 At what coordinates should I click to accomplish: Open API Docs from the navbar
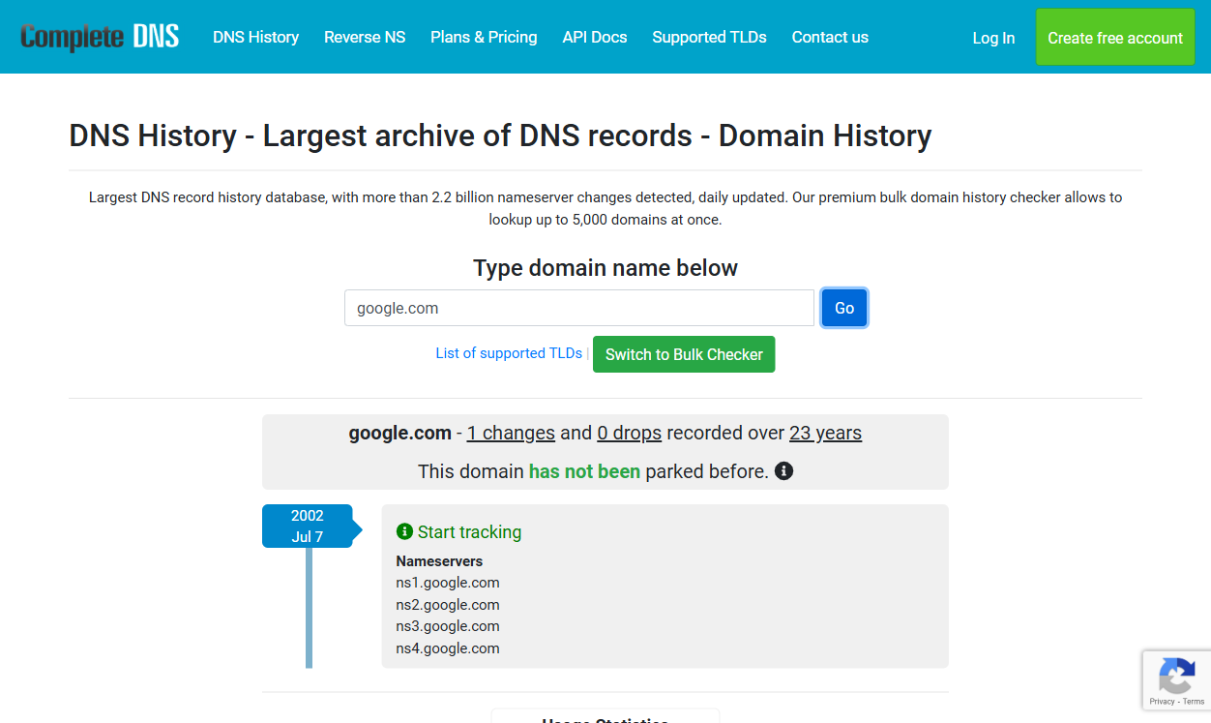tap(595, 37)
